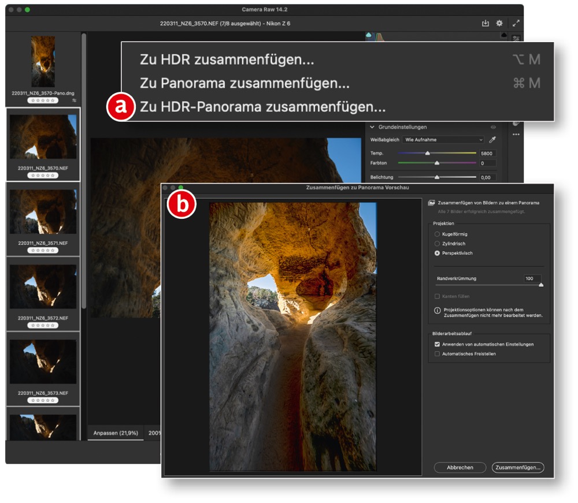Click the info icon about projection options

(x=438, y=310)
